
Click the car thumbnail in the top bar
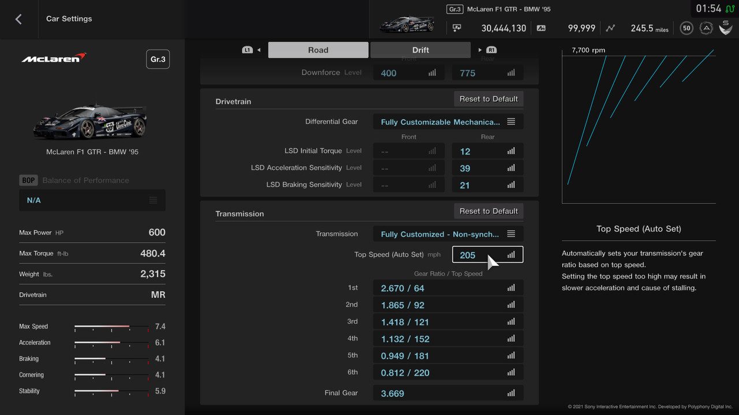tap(408, 24)
